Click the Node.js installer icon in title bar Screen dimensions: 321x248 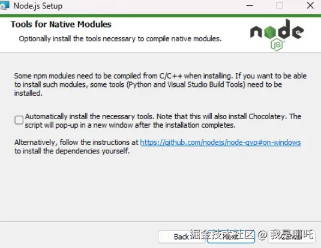(5, 5)
